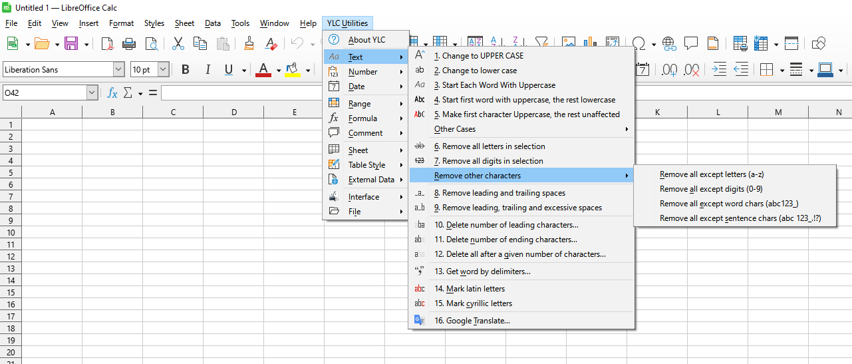Click the Add Decimal Place icon
The width and height of the screenshot is (852, 364).
click(669, 69)
